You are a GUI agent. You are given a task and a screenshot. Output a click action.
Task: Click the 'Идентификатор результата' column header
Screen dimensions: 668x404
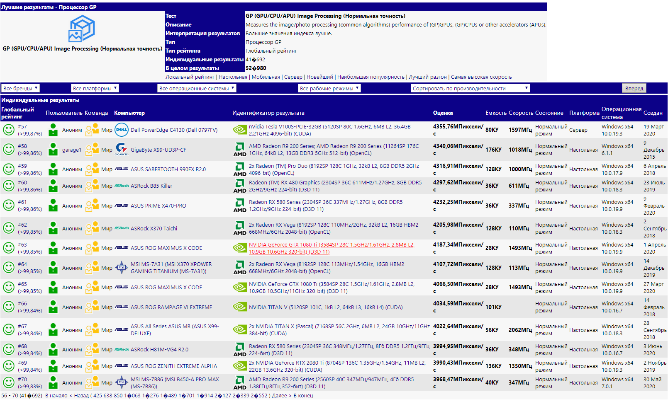268,113
